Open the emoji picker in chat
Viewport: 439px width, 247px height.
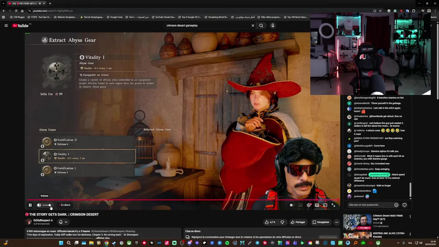click(x=396, y=205)
